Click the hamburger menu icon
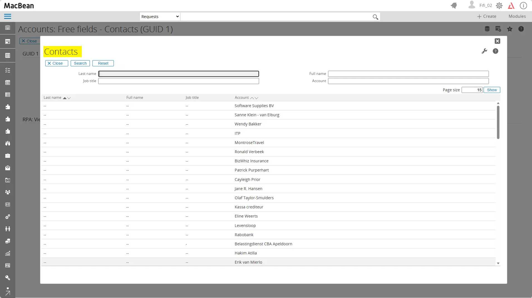532x298 pixels. [8, 16]
